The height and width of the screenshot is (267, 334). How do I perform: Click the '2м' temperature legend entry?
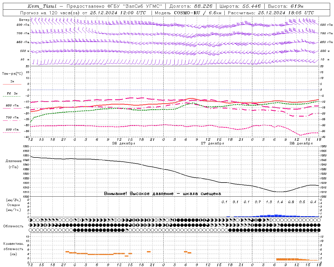coord(12,81)
